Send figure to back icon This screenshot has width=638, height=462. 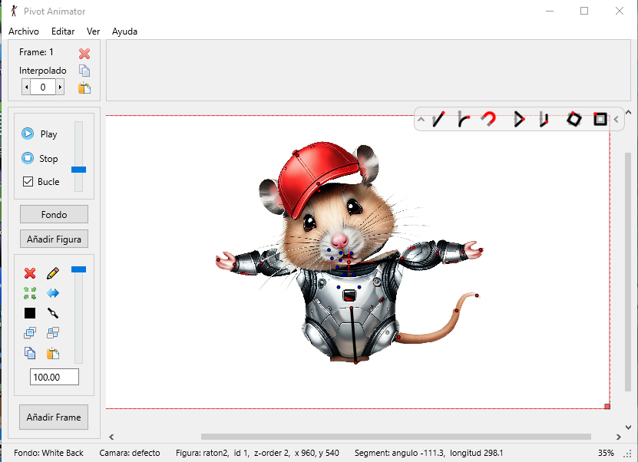point(53,332)
